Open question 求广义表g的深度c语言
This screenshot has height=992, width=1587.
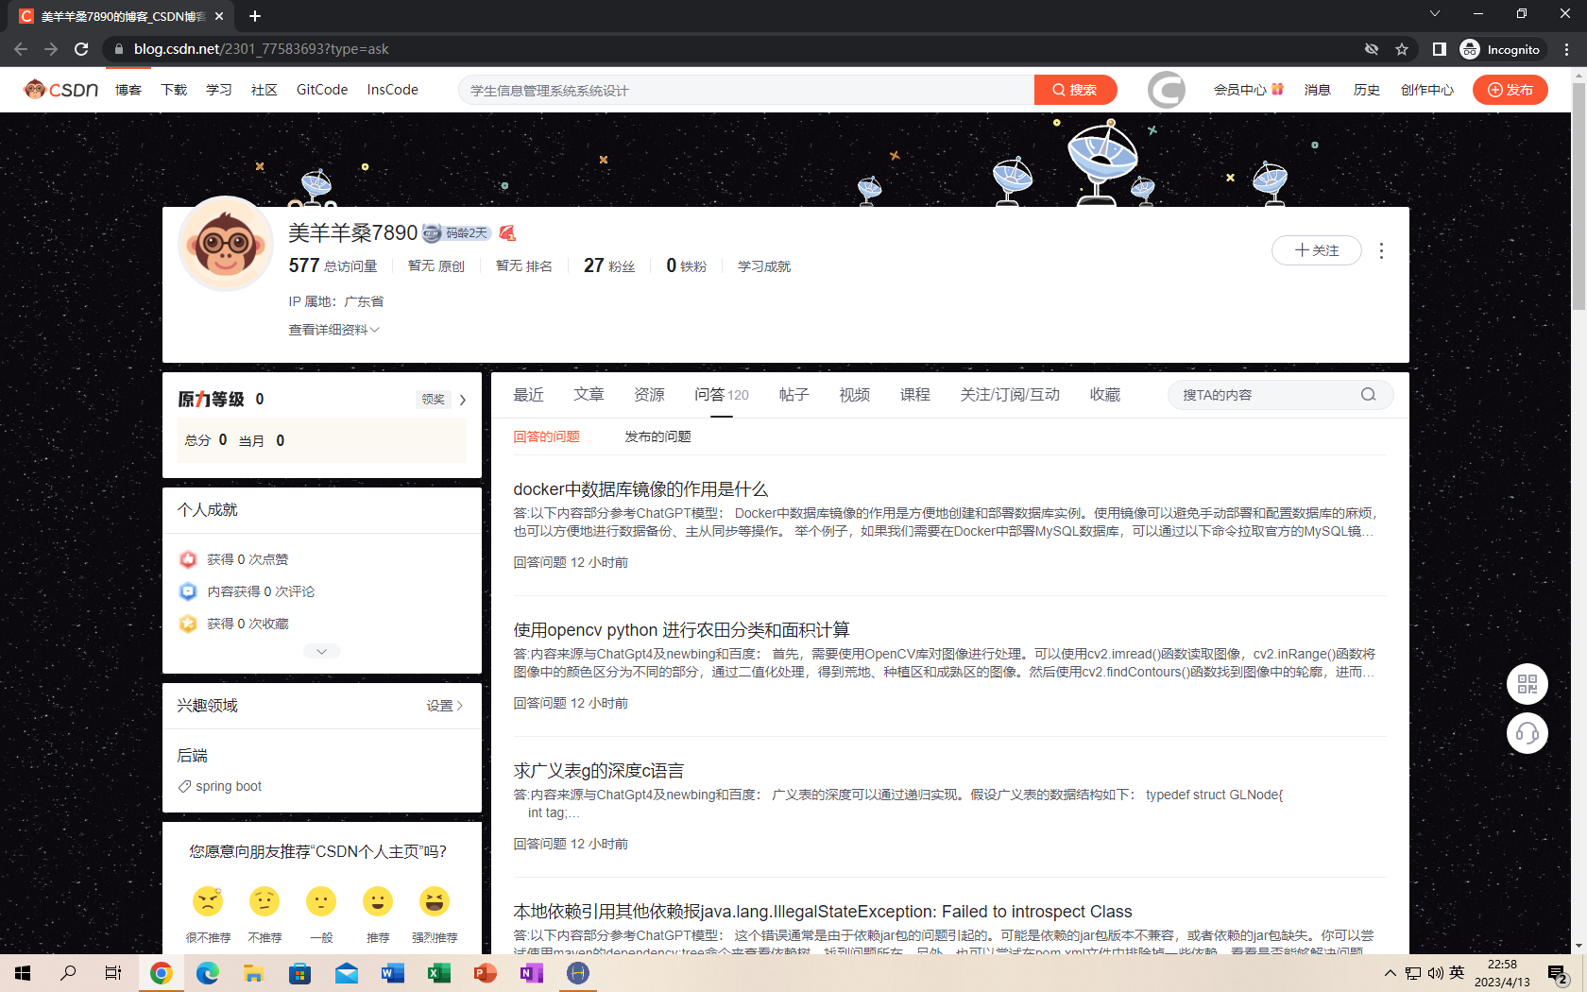(598, 771)
